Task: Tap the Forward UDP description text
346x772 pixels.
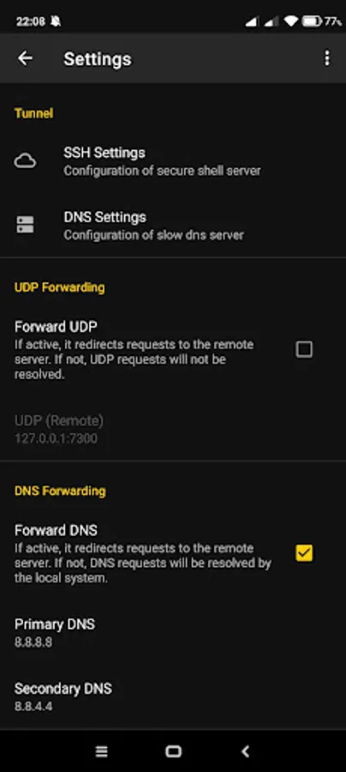Action: tap(134, 359)
